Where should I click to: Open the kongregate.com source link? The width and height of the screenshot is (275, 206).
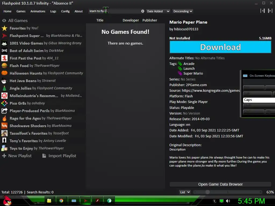point(211,91)
